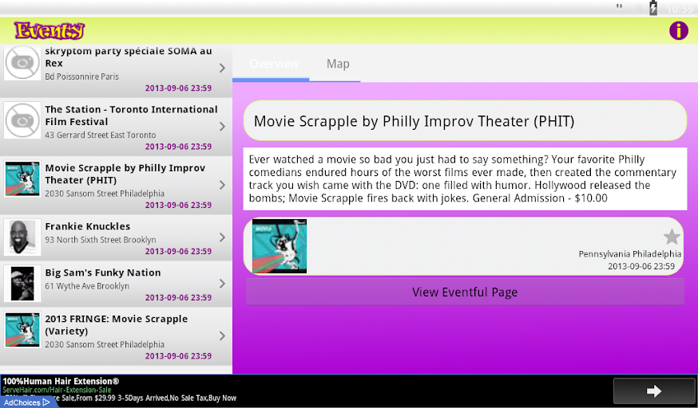This screenshot has height=408, width=698.
Task: Expand skryptom party spéciale SOMA chevron
Action: coord(222,68)
